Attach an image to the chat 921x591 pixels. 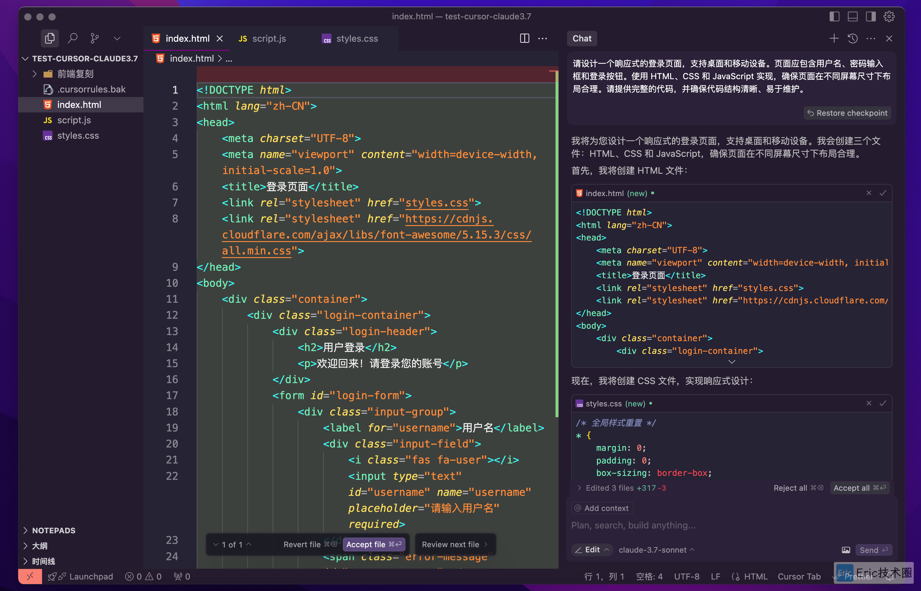click(x=846, y=550)
